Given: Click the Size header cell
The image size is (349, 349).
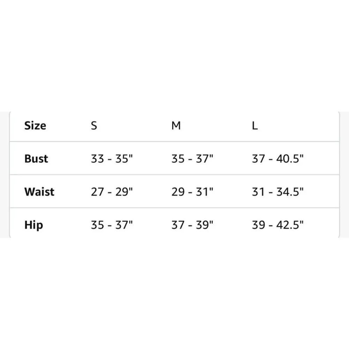Looking at the screenshot, I should click(35, 126).
